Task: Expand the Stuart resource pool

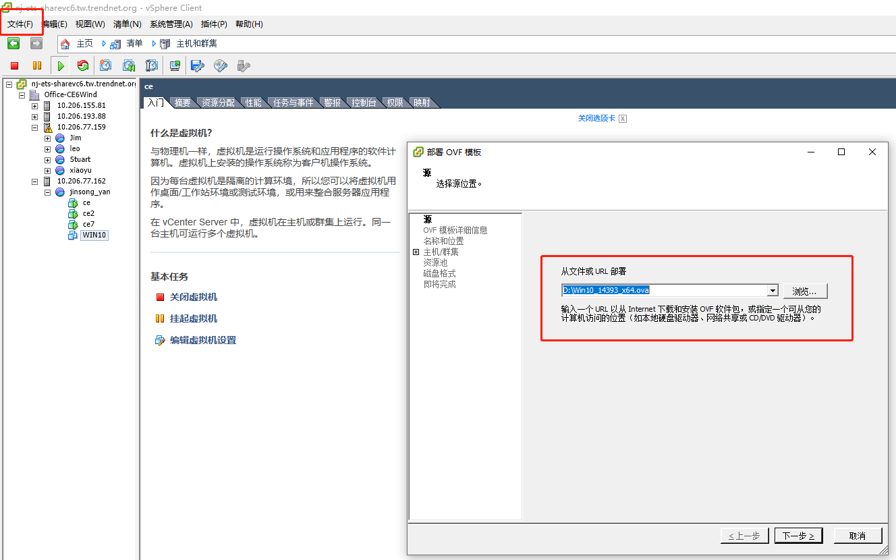Action: pyautogui.click(x=48, y=160)
